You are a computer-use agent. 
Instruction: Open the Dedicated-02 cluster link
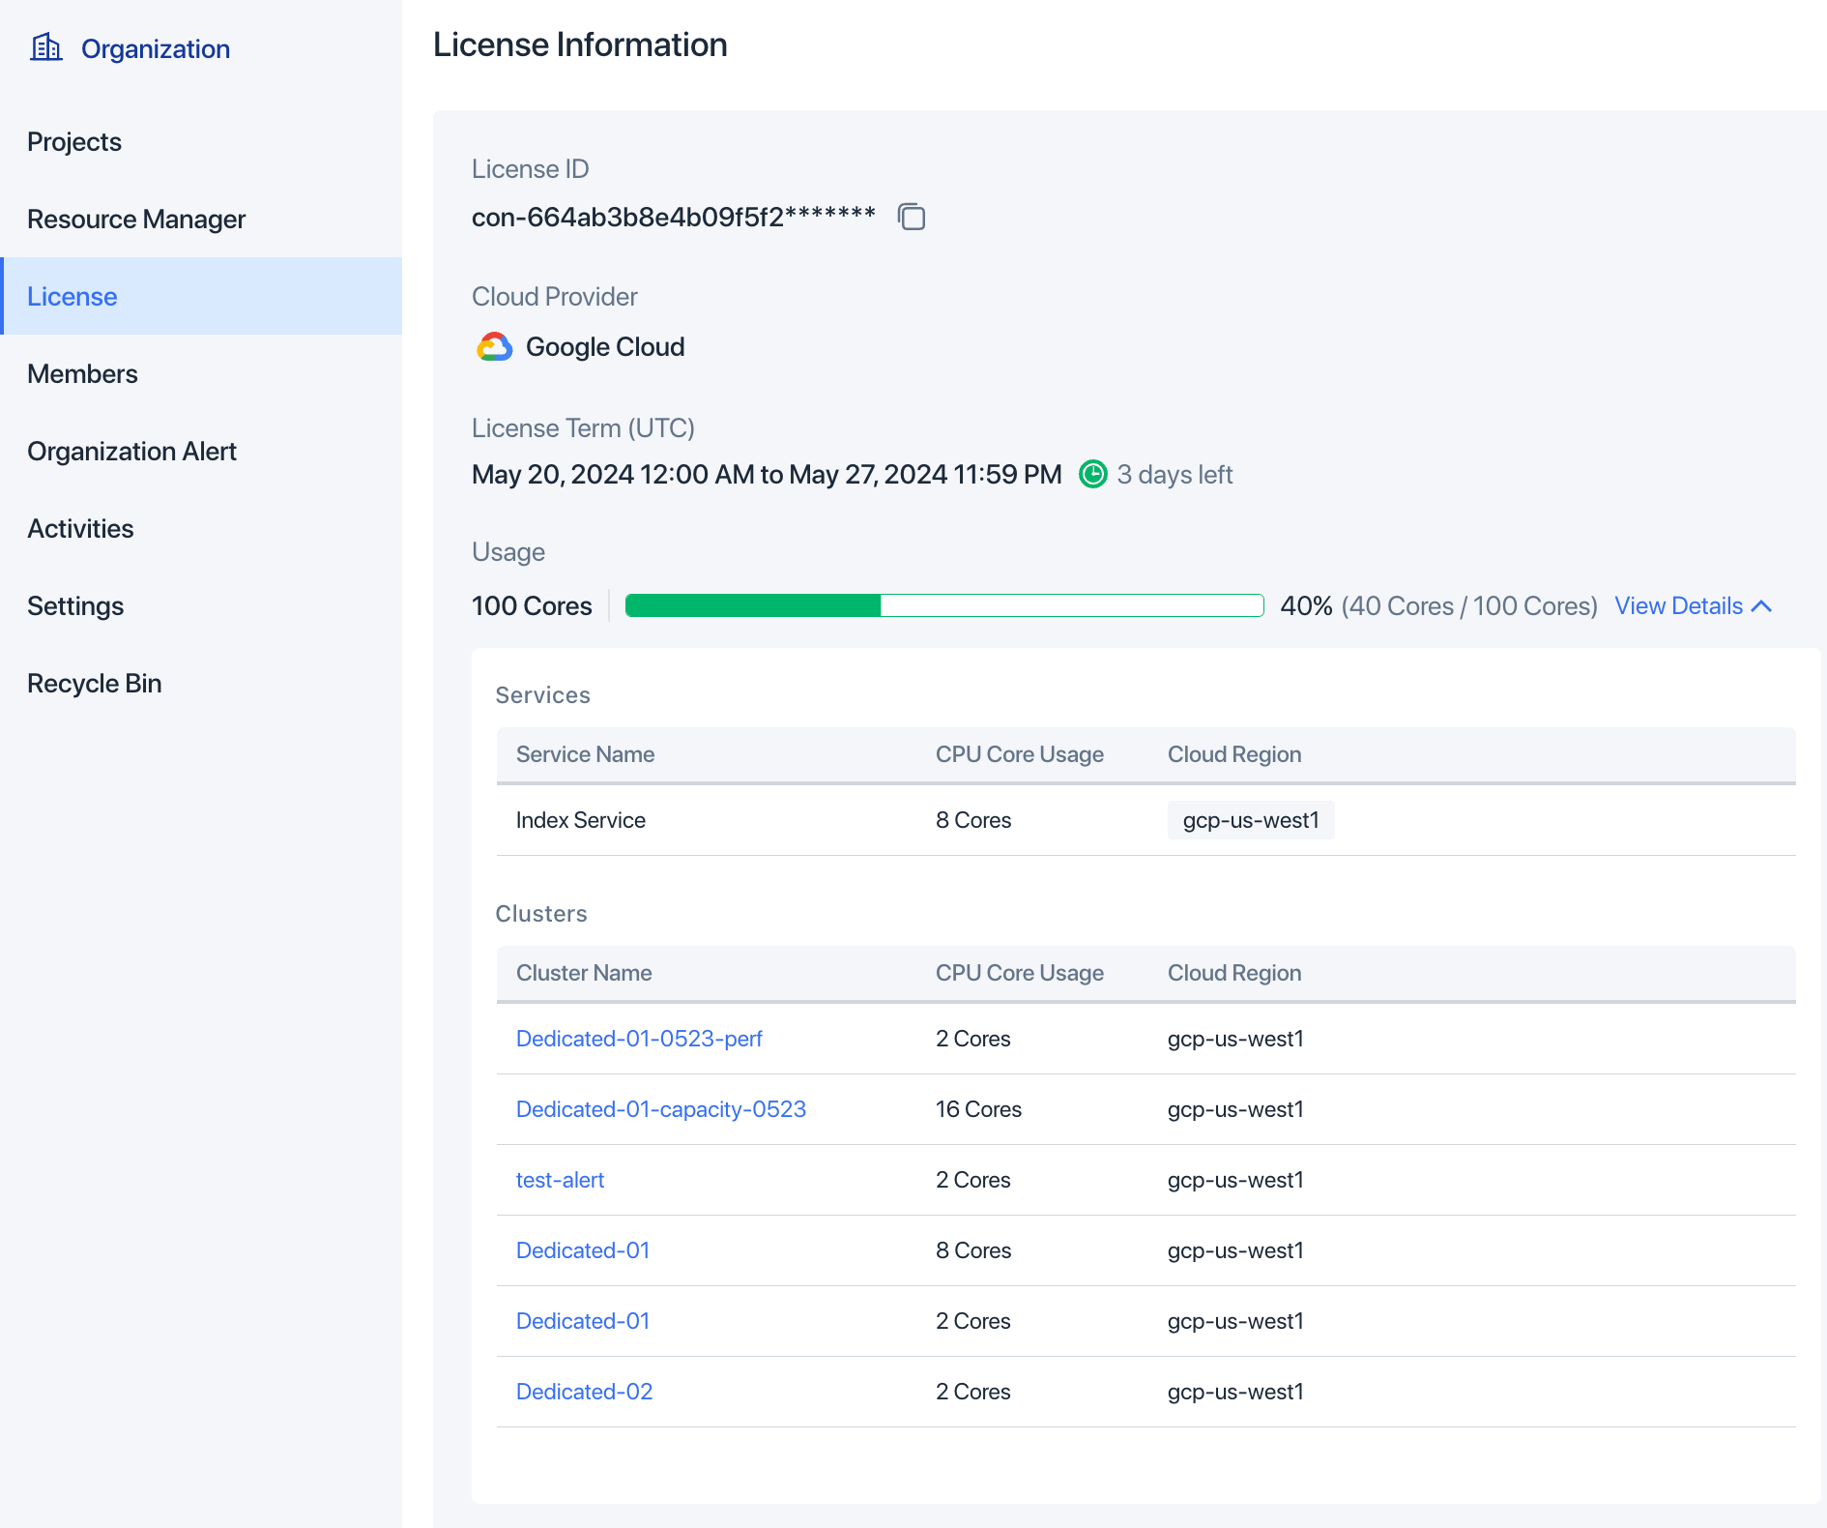(584, 1392)
